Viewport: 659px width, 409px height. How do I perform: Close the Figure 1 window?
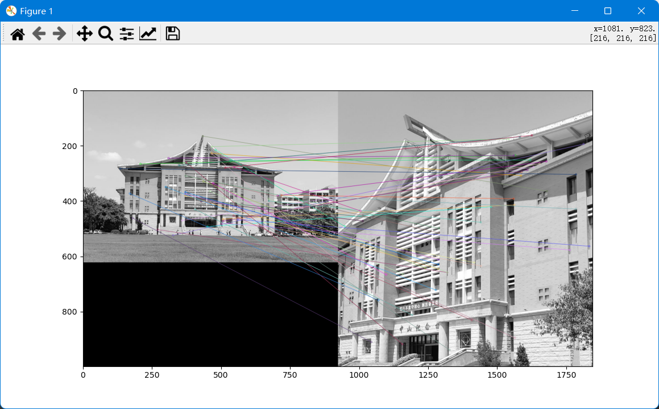pos(641,11)
